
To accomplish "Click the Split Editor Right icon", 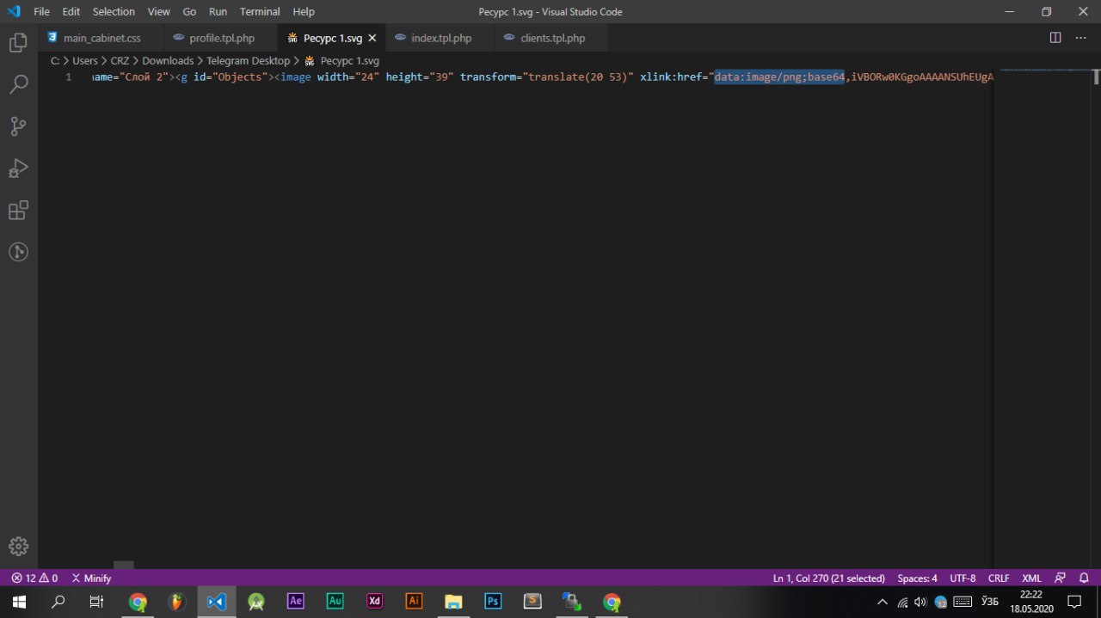I will (x=1055, y=38).
